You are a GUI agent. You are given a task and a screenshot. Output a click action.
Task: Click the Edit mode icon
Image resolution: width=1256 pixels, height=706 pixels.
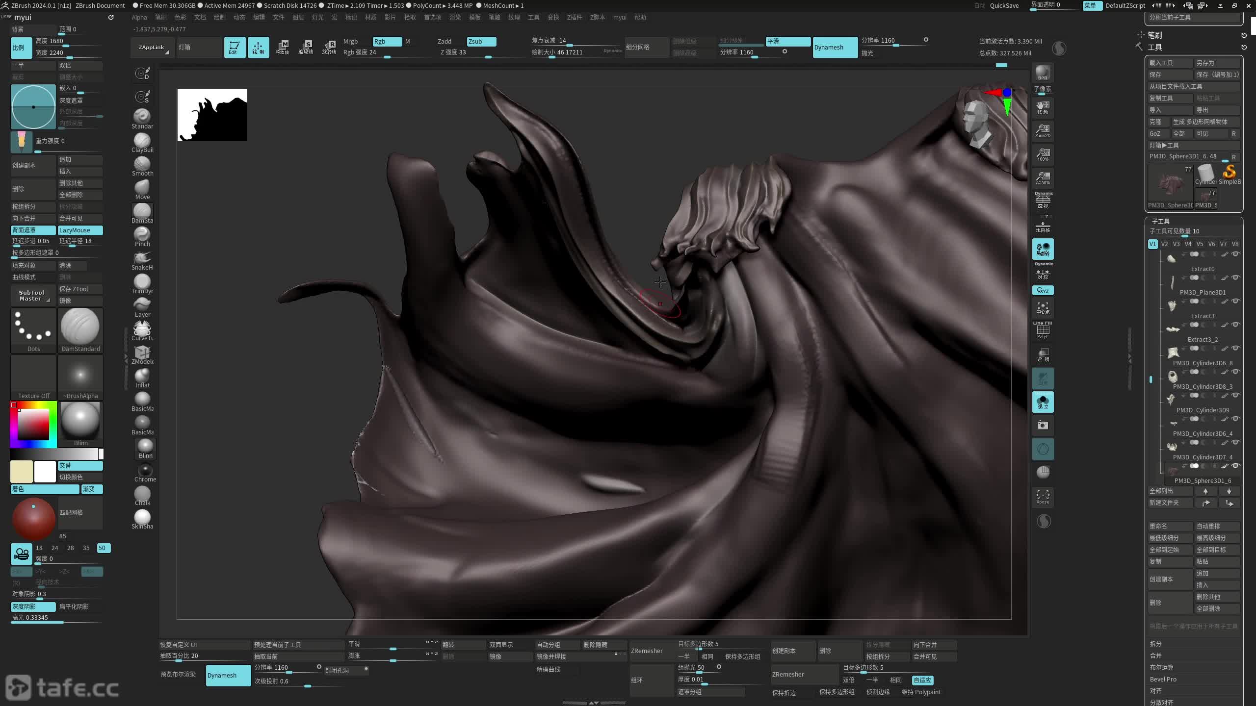(x=234, y=48)
